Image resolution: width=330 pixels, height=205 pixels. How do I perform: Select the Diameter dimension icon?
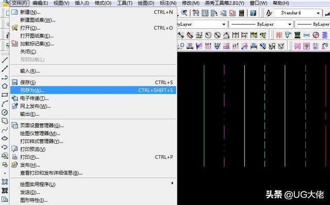click(x=217, y=35)
